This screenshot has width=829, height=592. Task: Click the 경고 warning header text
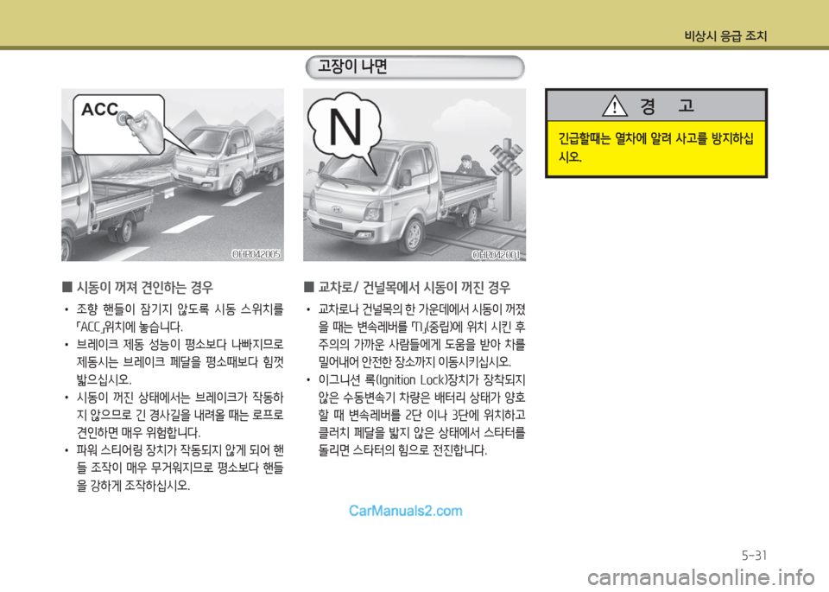coord(668,105)
